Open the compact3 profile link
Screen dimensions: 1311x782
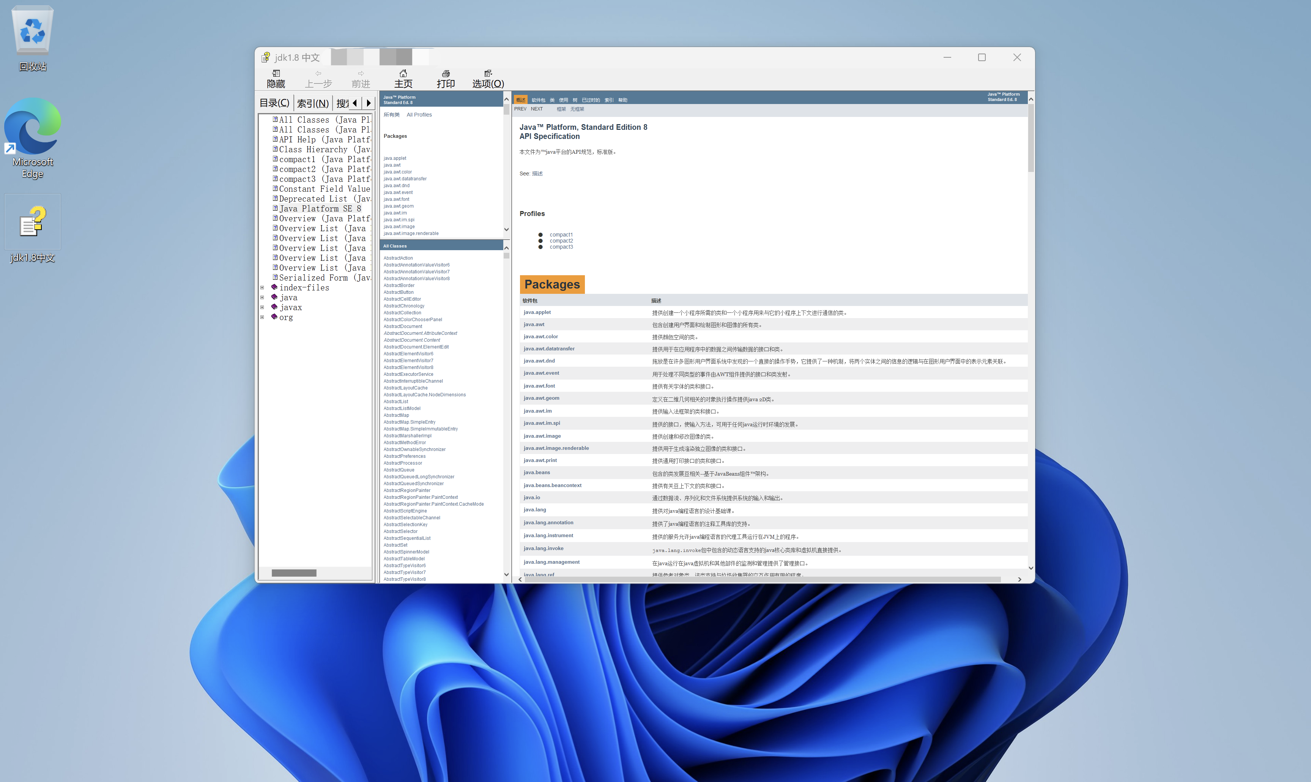click(x=561, y=247)
